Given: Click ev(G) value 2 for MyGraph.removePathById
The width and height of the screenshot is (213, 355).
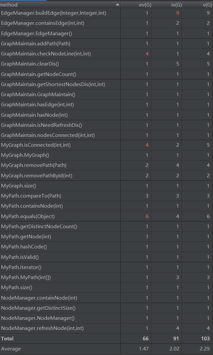Looking at the screenshot, I should click(147, 175).
